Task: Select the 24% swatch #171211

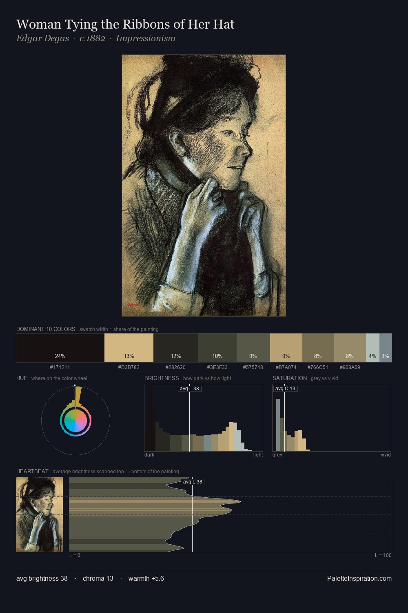Action: (x=60, y=348)
